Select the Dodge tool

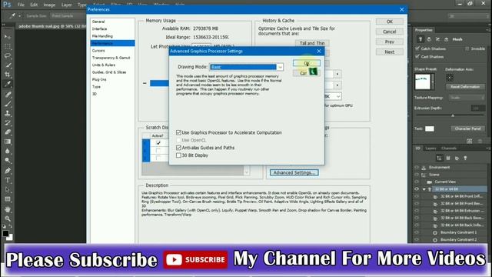click(8, 160)
